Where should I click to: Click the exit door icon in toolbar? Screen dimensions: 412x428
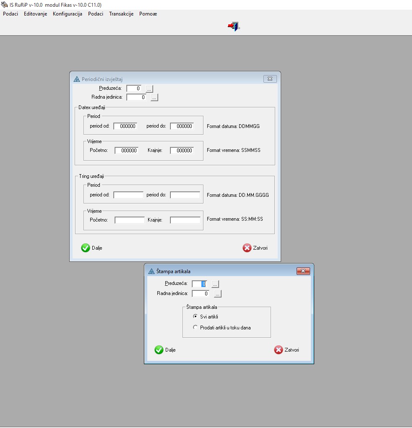234,27
